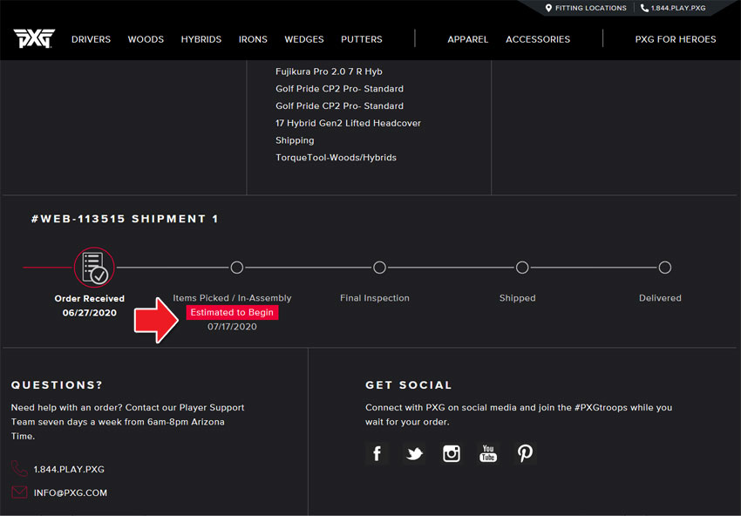Click the Fitting Locations link
The image size is (741, 516).
coord(591,8)
